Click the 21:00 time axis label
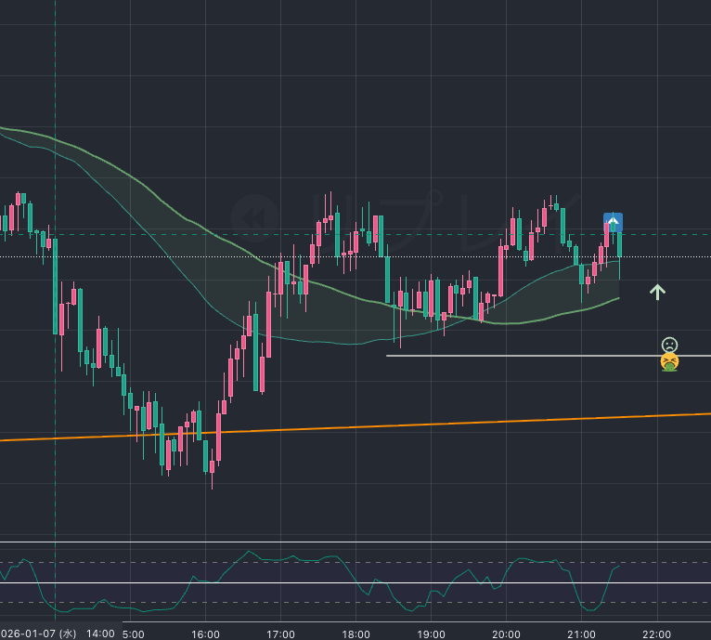This screenshot has height=640, width=711. point(581,633)
